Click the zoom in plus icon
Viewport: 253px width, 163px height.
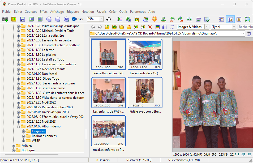tap(49, 19)
